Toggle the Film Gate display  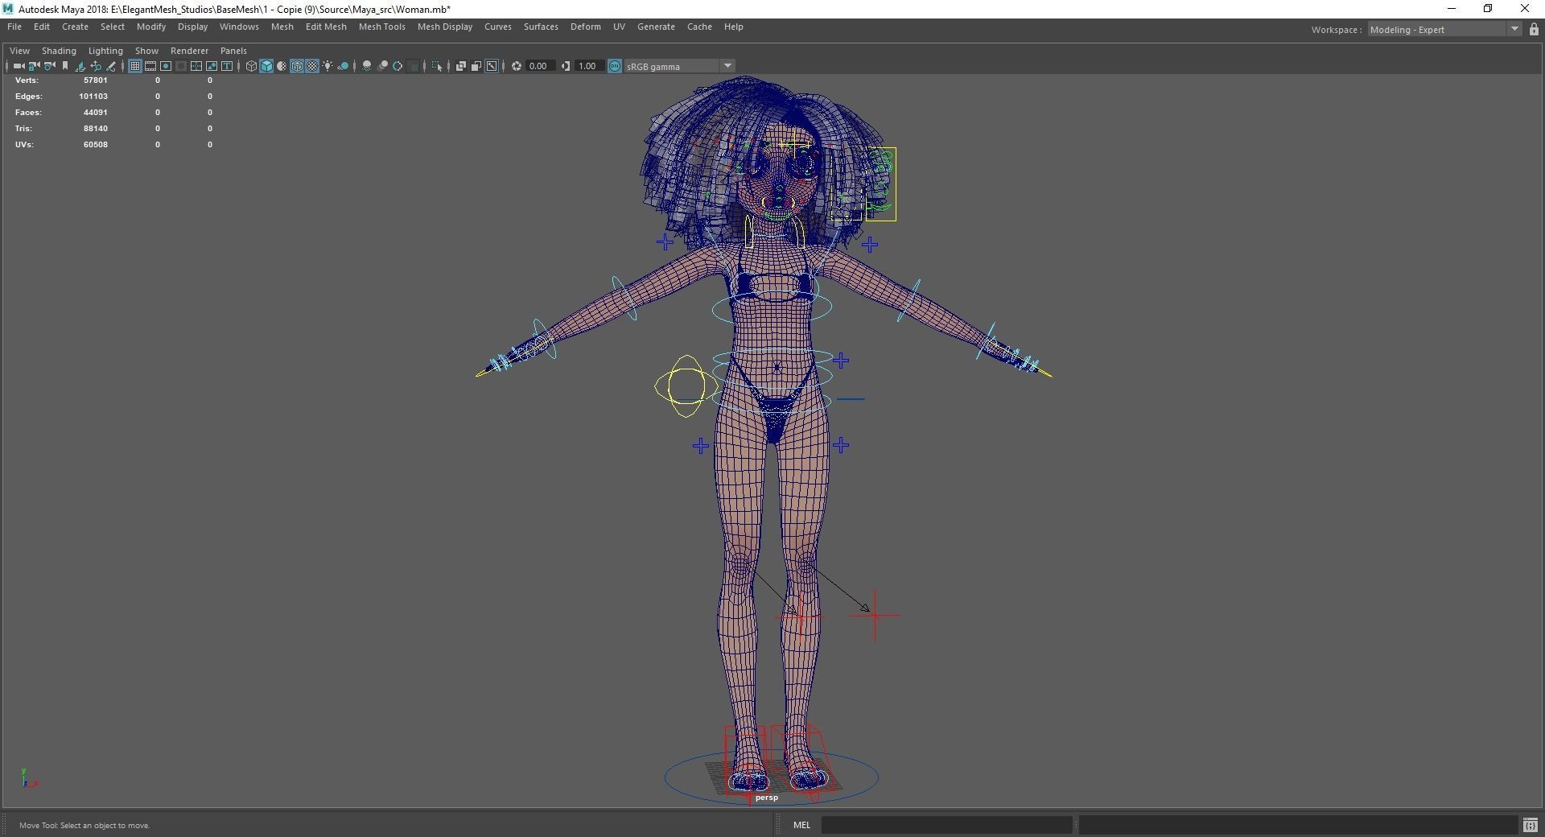[150, 66]
